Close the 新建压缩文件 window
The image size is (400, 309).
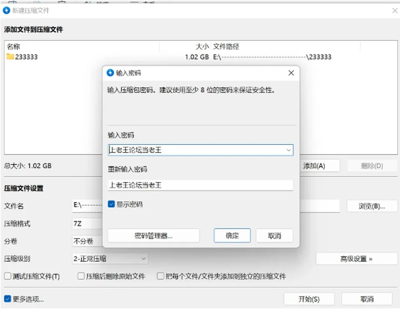[395, 11]
